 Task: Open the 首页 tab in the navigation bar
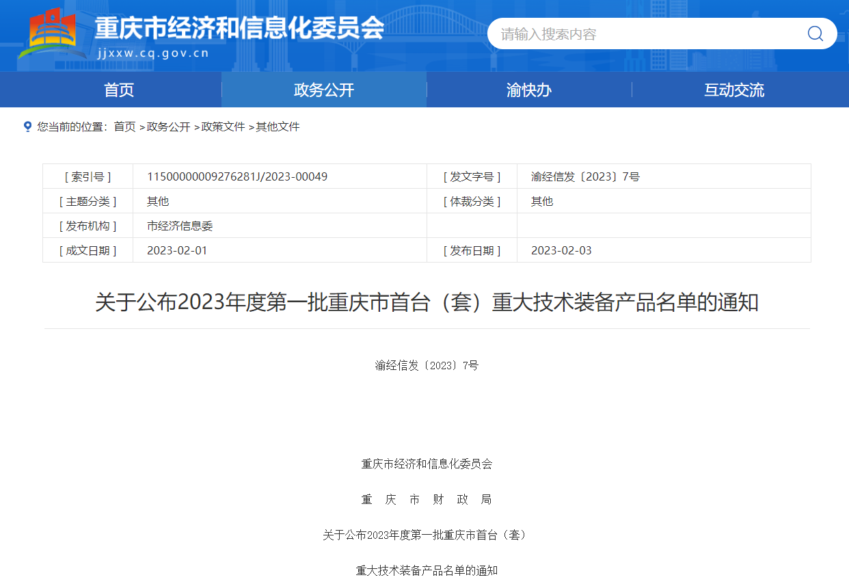119,90
